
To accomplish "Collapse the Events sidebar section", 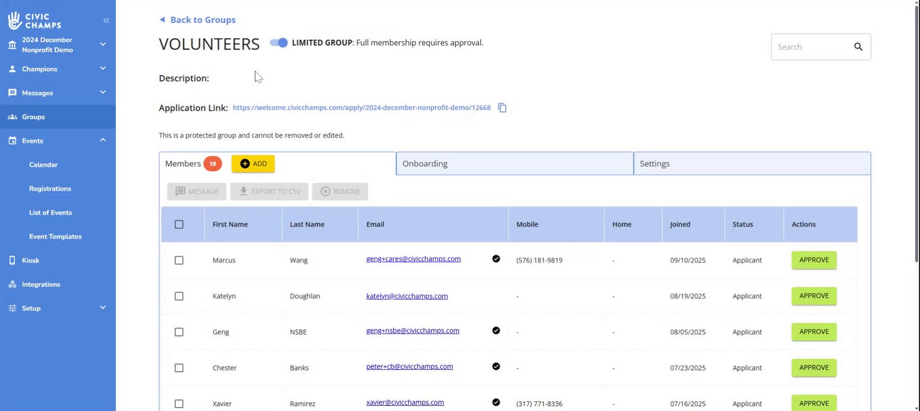I will [103, 140].
